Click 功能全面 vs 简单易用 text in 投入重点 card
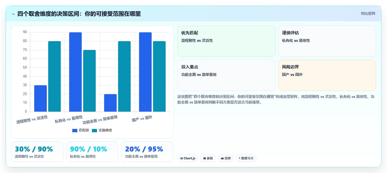This screenshot has width=387, height=173. [199, 75]
